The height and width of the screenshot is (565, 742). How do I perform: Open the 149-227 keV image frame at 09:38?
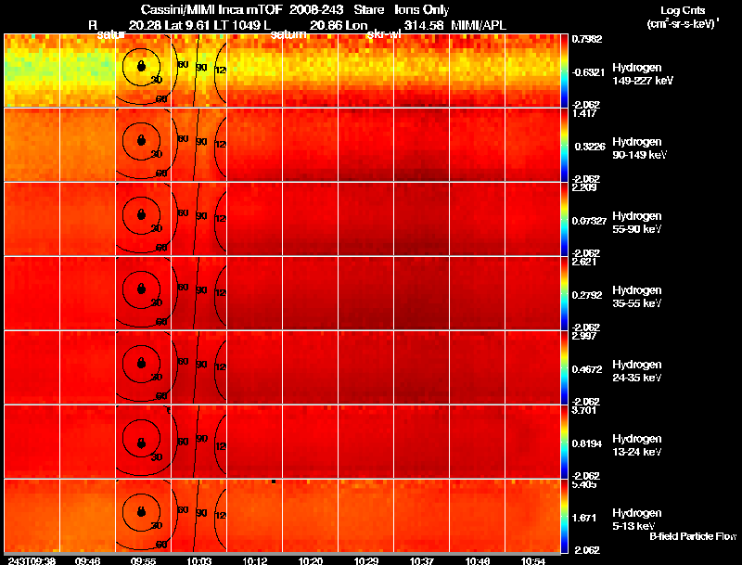tap(32, 70)
